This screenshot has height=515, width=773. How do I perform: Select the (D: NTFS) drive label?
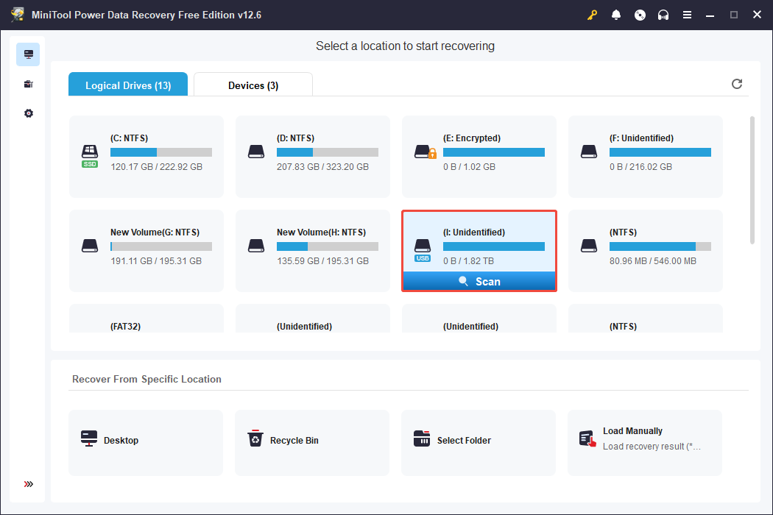295,138
